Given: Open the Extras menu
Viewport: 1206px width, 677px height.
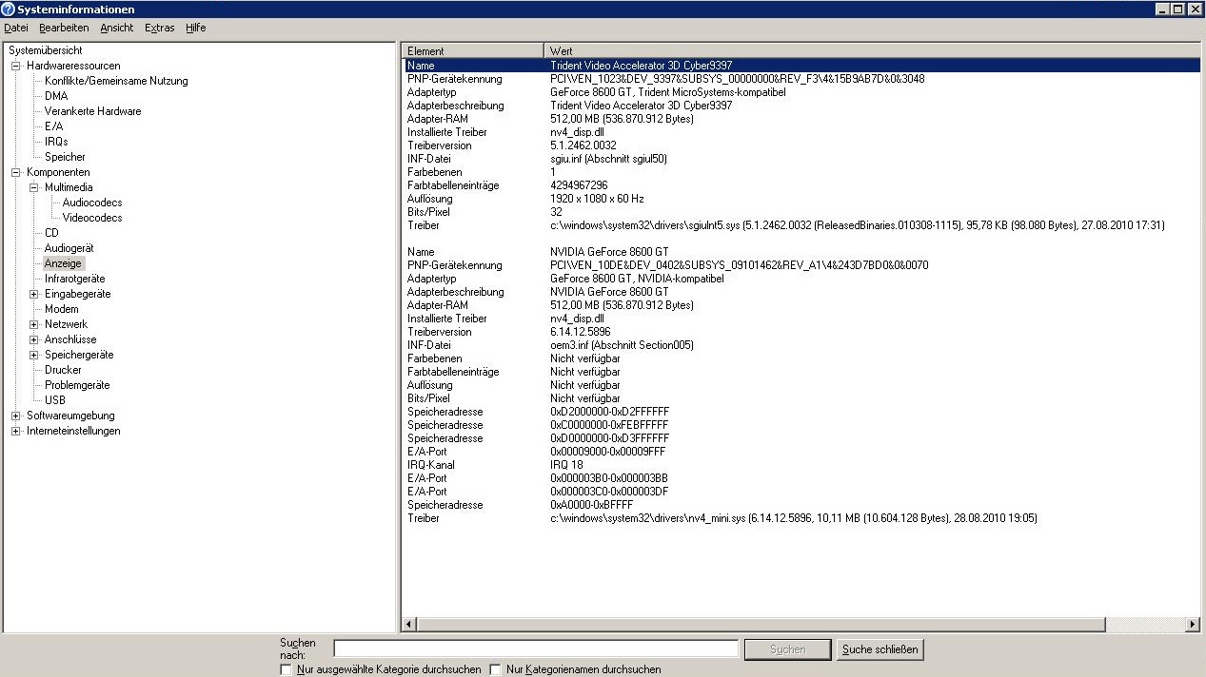Looking at the screenshot, I should coord(160,28).
